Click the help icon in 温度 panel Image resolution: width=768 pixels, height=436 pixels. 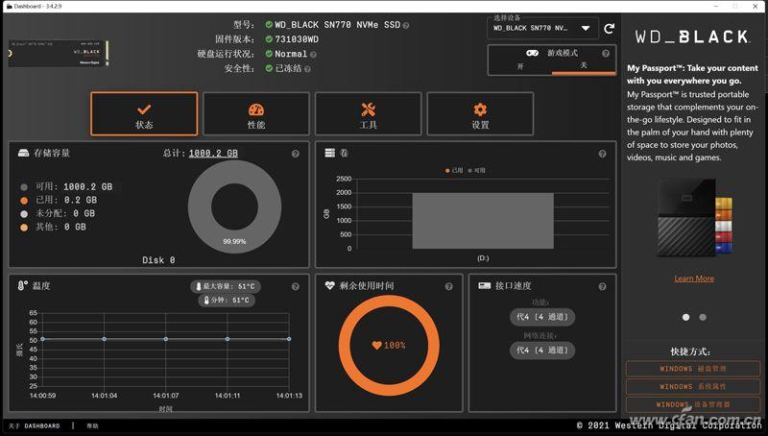coord(296,286)
